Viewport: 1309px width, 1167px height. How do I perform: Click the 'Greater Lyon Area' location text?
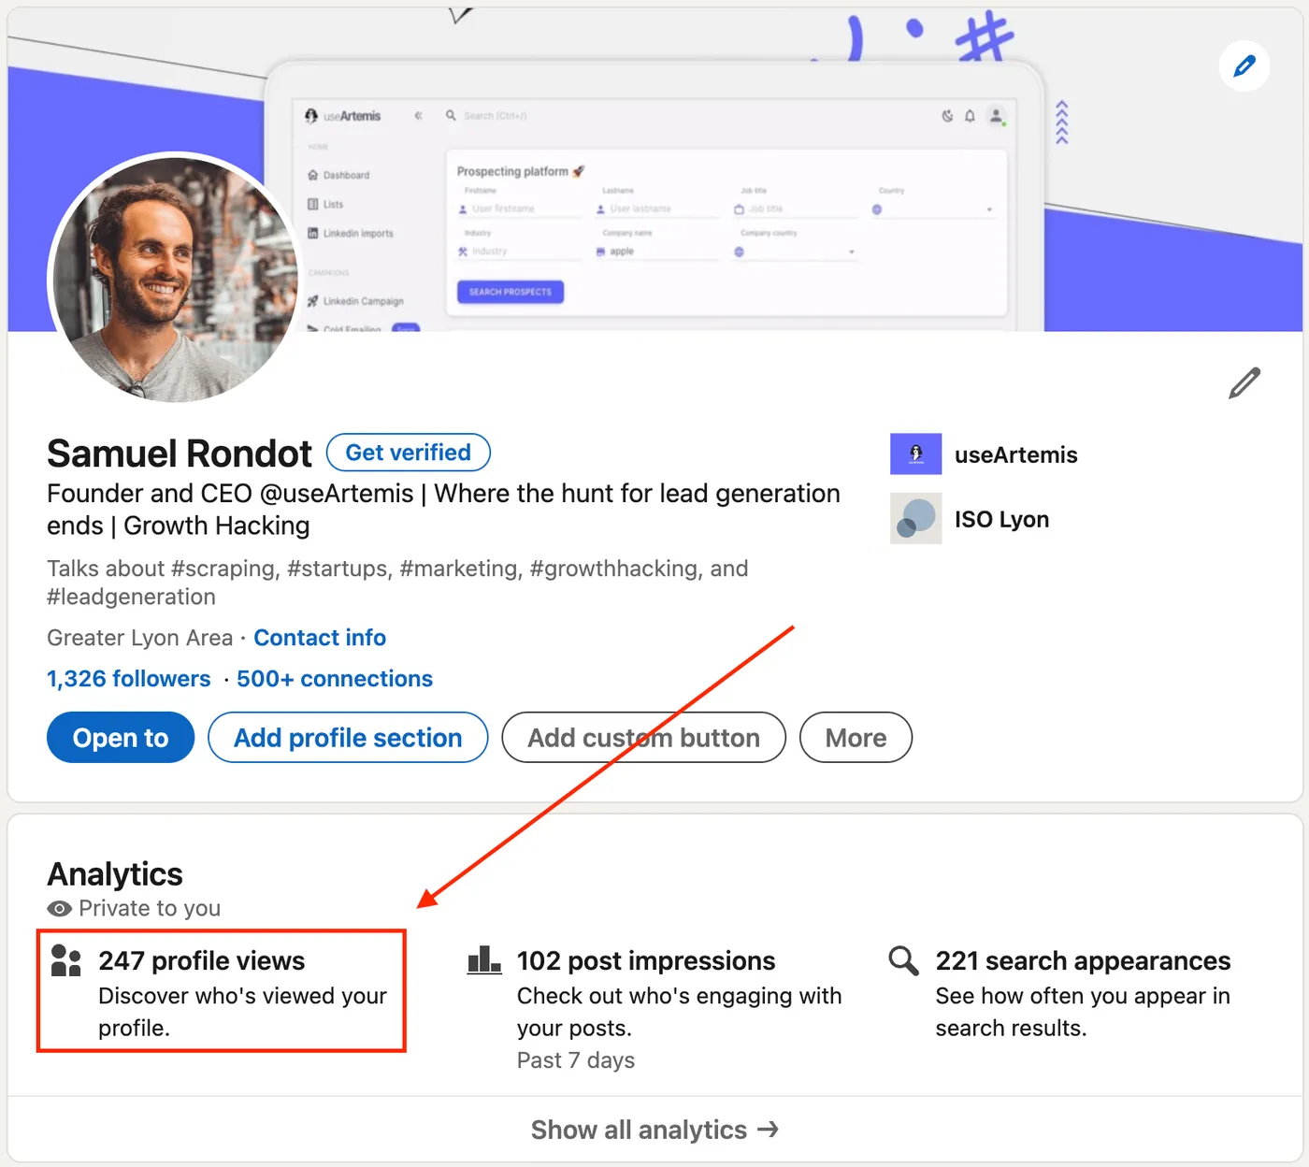tap(139, 638)
